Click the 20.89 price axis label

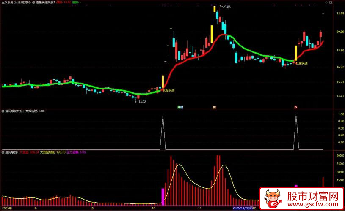click(x=340, y=32)
